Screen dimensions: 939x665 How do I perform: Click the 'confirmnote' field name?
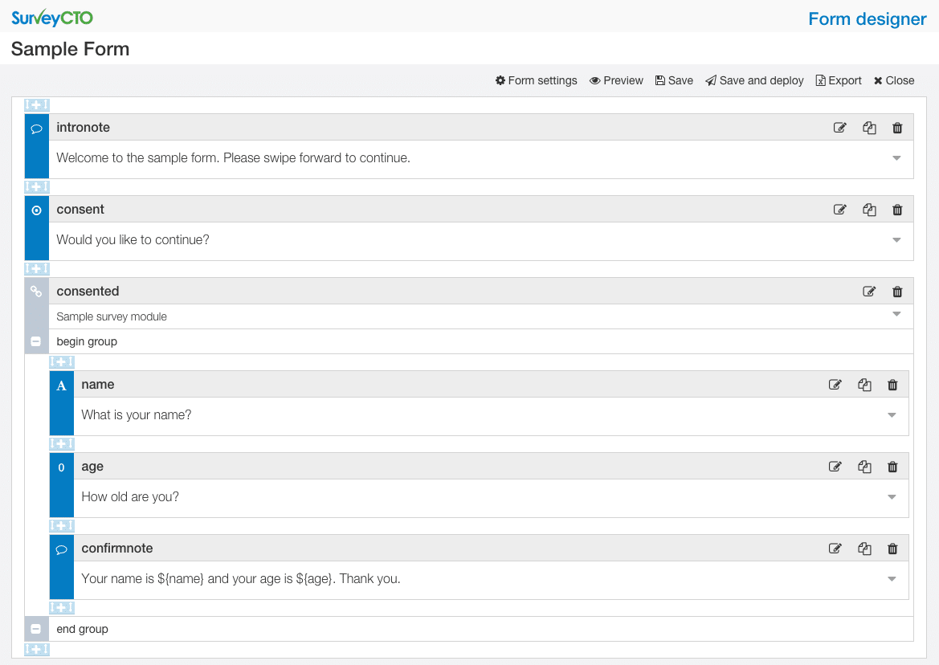click(117, 549)
